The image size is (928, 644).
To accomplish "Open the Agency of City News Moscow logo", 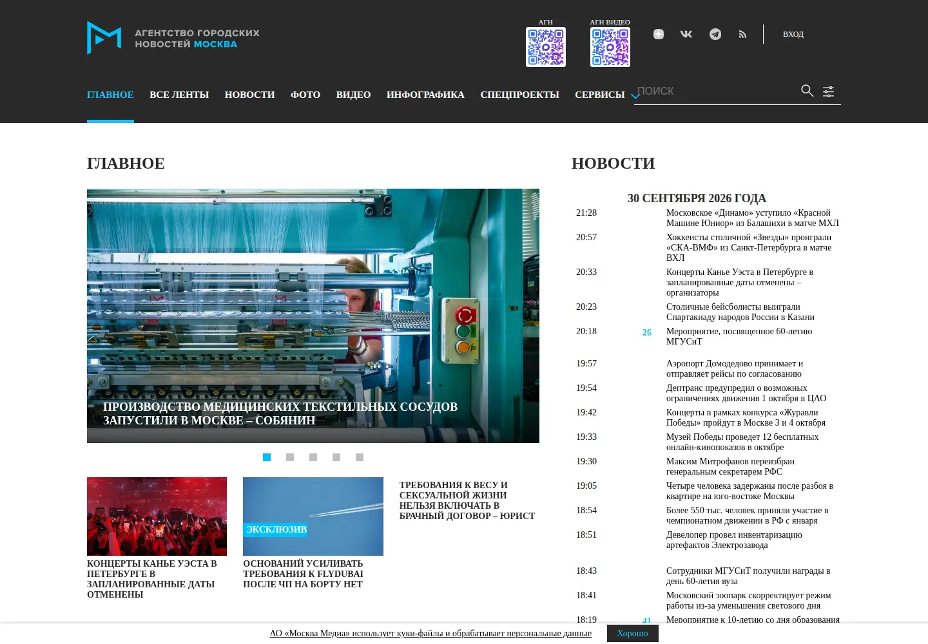I will coord(173,38).
